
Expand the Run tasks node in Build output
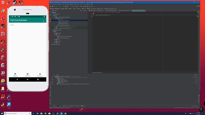click(x=57, y=83)
